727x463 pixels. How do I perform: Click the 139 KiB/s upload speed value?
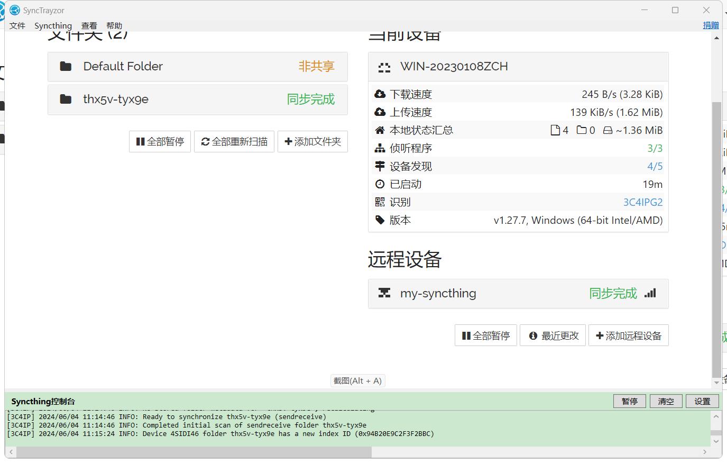pyautogui.click(x=616, y=112)
